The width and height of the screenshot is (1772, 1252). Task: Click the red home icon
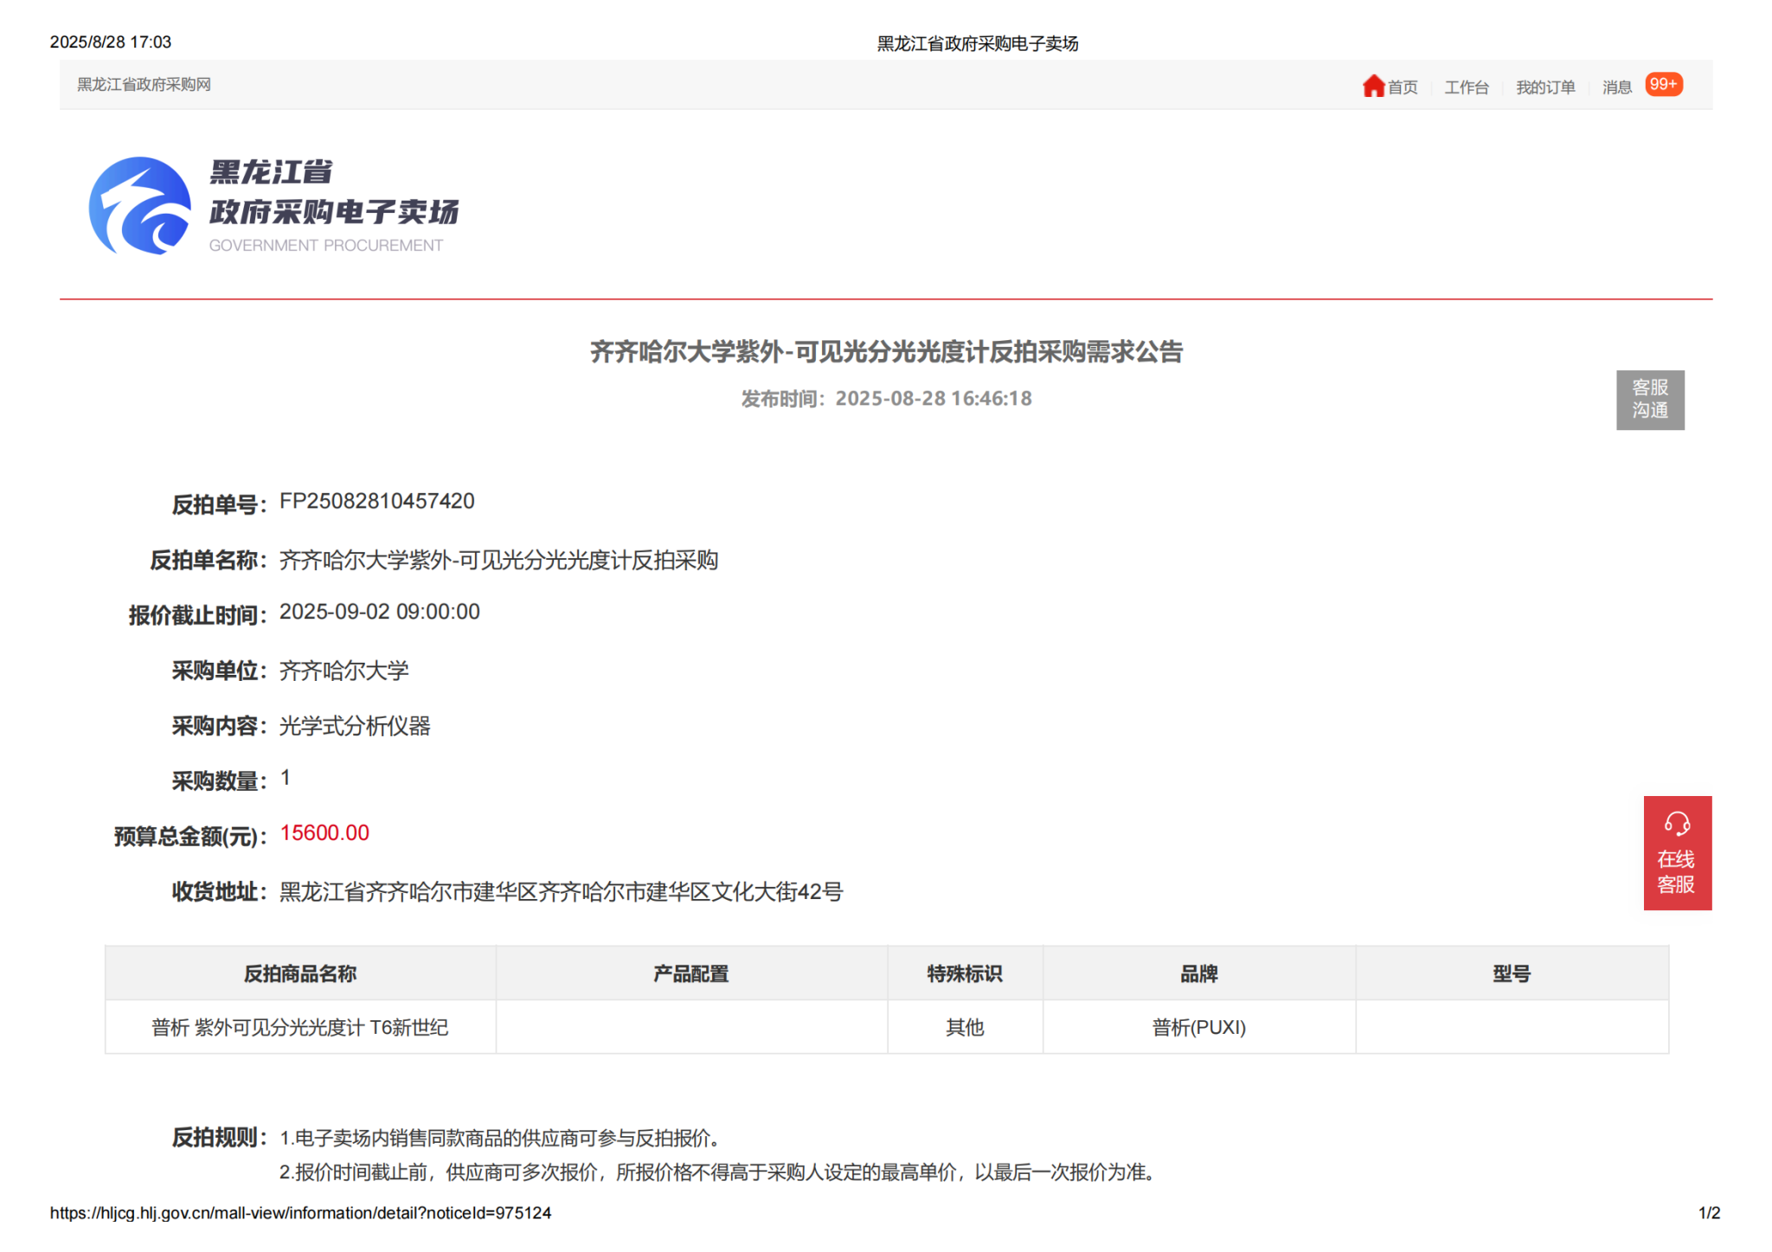click(x=1372, y=86)
